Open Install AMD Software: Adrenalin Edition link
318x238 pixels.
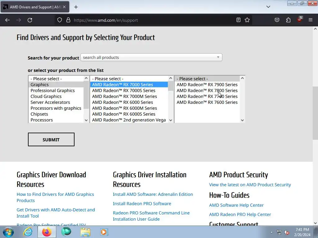153,194
